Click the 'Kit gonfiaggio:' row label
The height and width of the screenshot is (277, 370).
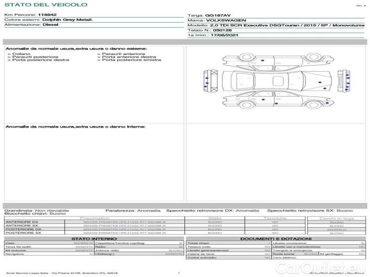[x=332, y=254]
